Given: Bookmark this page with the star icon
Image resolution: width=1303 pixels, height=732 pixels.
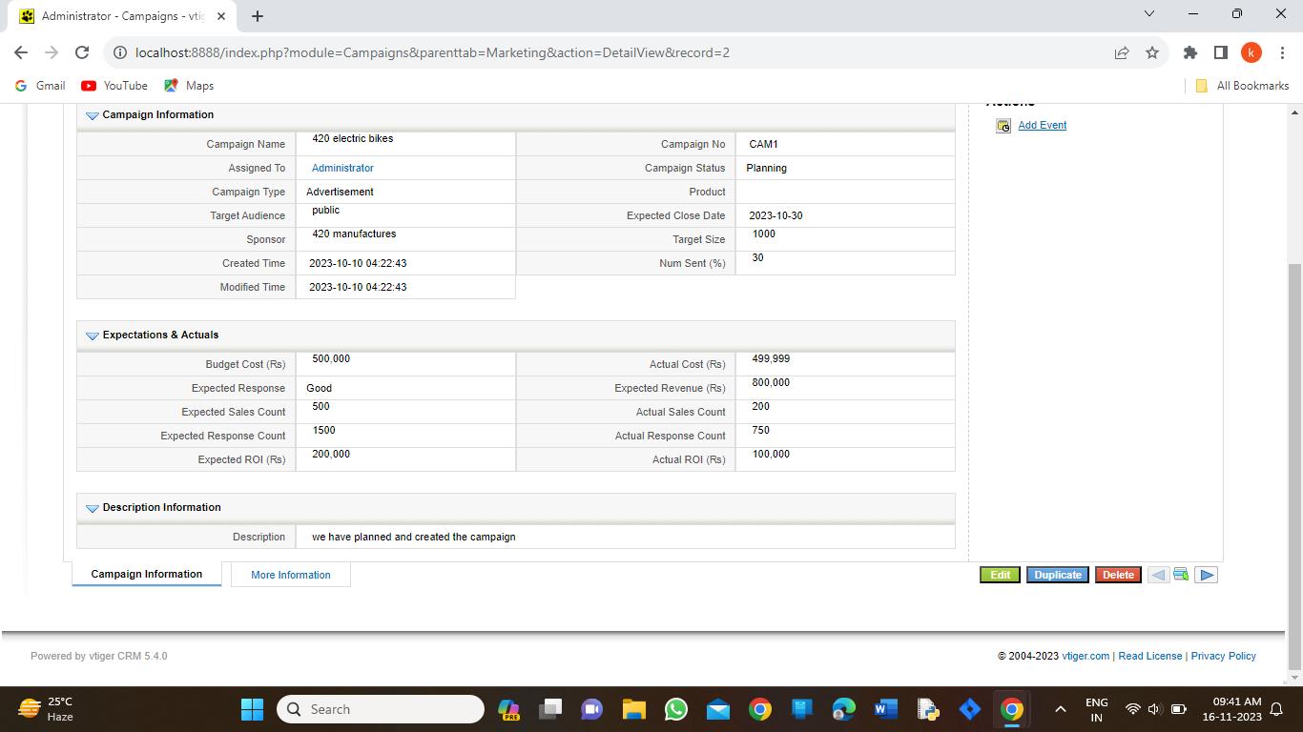Looking at the screenshot, I should (x=1151, y=52).
